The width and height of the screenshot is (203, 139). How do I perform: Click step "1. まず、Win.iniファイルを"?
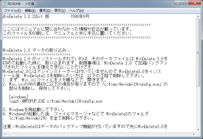coord(54,80)
